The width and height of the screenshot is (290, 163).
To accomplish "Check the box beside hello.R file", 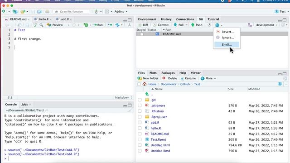I will point(140,128).
